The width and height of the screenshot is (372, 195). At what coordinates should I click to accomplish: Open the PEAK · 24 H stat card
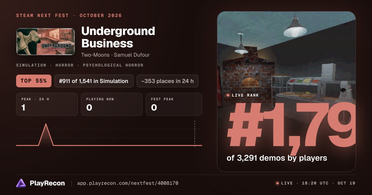coord(47,104)
